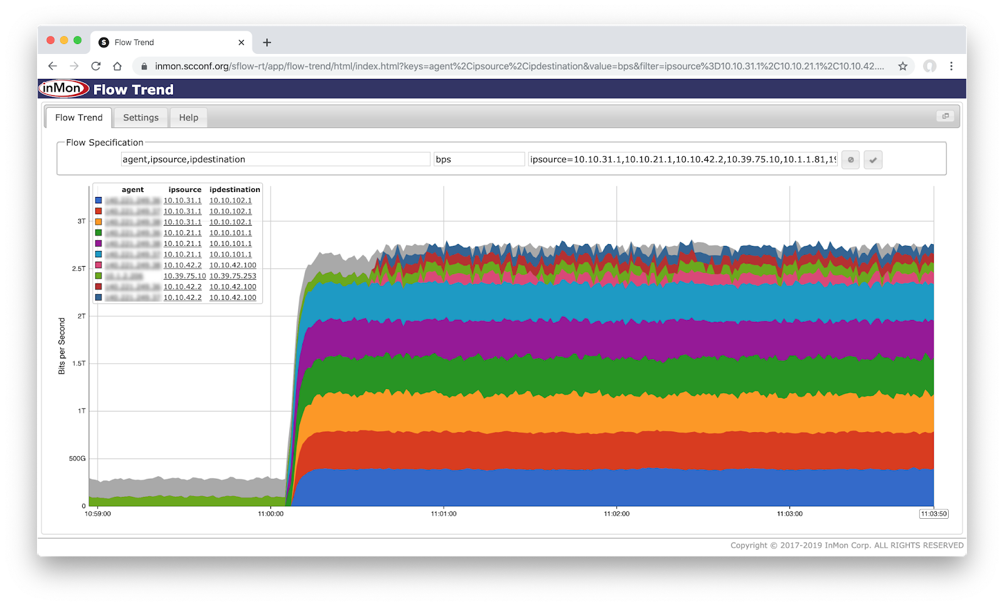This screenshot has width=1004, height=606.
Task: Open the Help tab
Action: (x=189, y=117)
